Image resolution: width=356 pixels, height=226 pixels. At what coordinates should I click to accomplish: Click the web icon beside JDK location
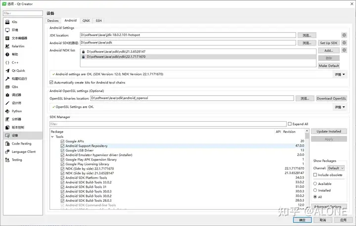coord(344,35)
